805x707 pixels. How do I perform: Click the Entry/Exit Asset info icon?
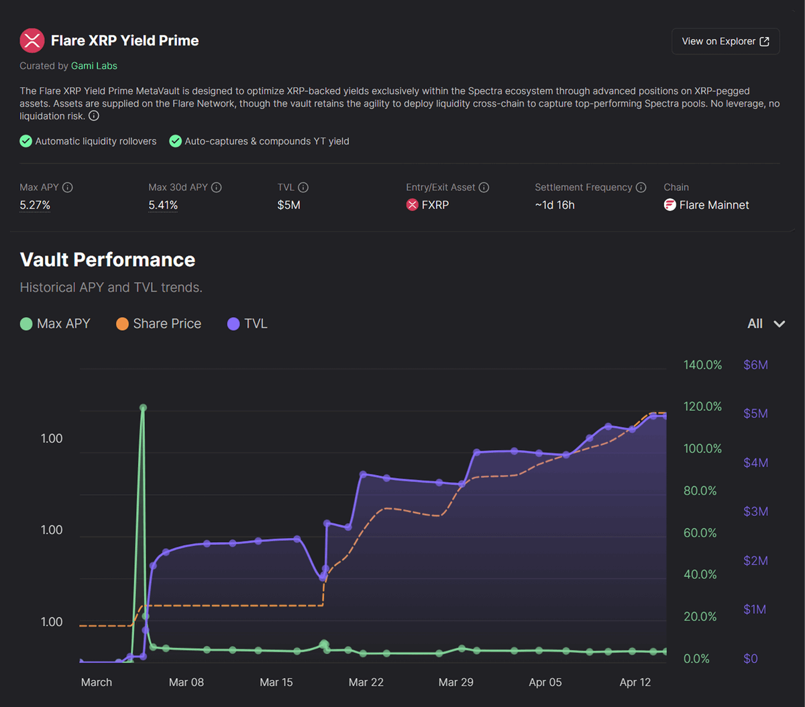484,188
